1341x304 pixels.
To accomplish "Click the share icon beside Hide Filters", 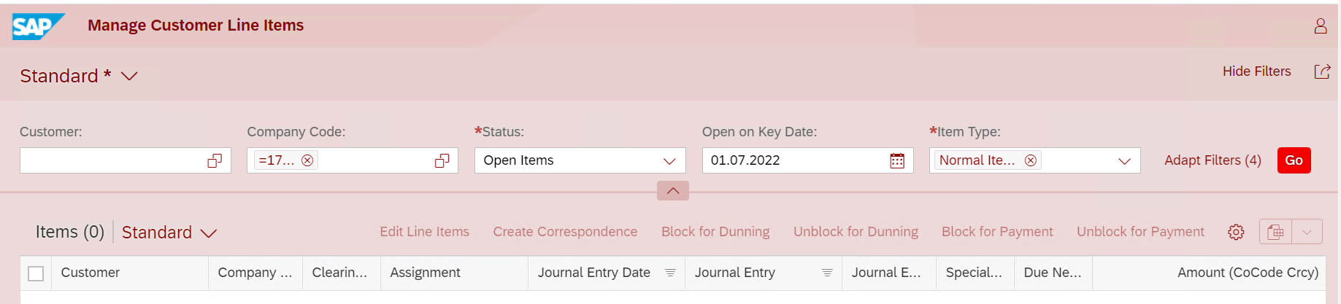I will [1322, 71].
